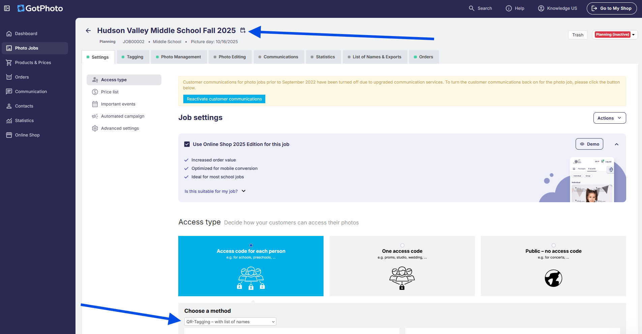Open Dashboard from the sidebar
The image size is (642, 334).
point(35,33)
